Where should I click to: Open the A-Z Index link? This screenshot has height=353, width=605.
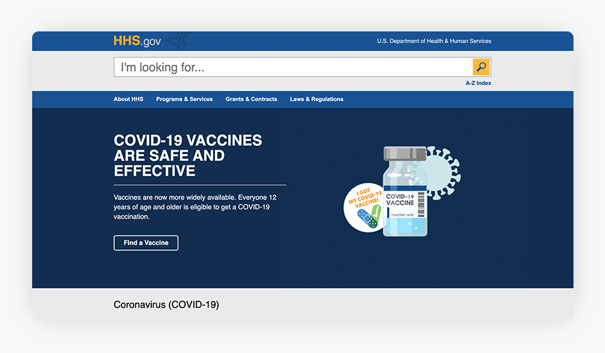pos(478,83)
